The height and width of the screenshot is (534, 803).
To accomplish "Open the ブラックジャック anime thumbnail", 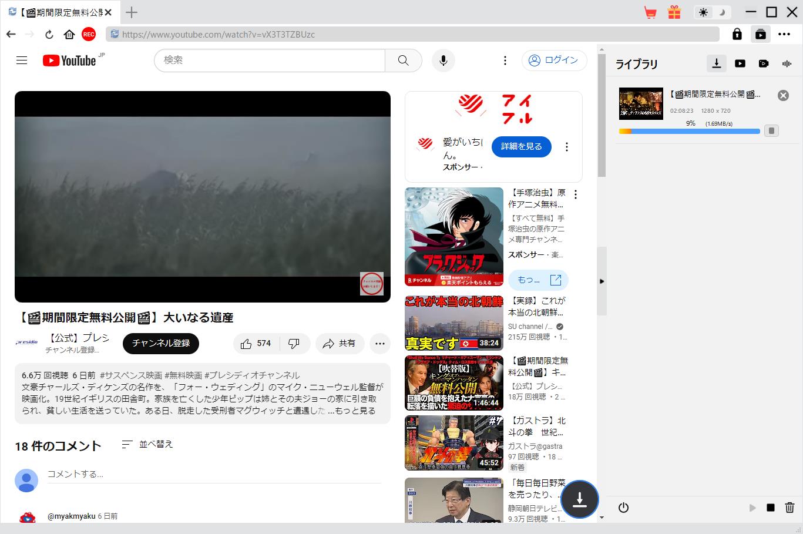I will point(454,237).
